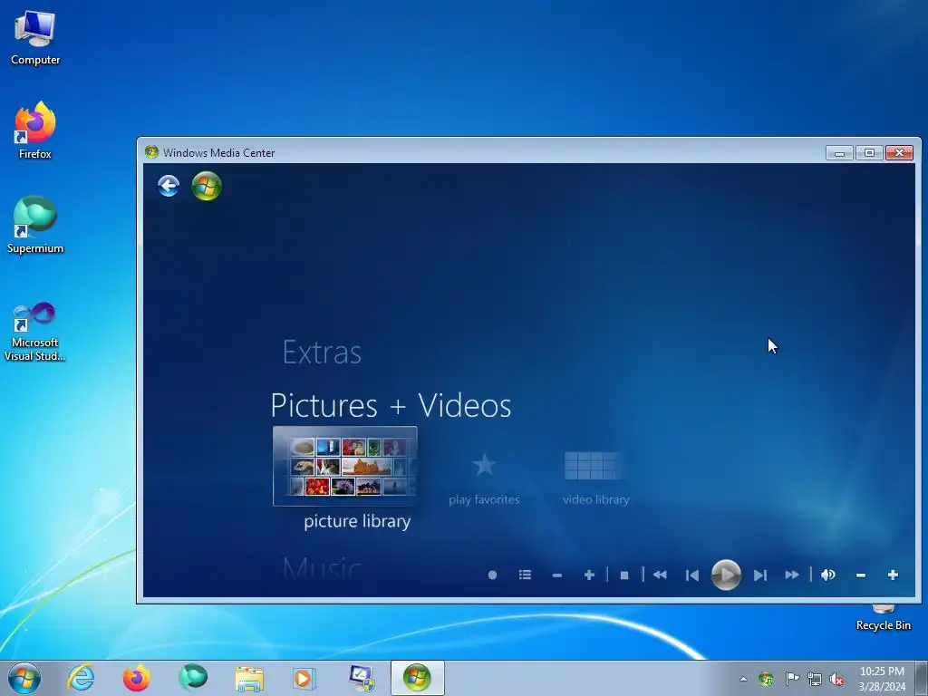Skip to previous track button
This screenshot has width=928, height=696.
(691, 575)
